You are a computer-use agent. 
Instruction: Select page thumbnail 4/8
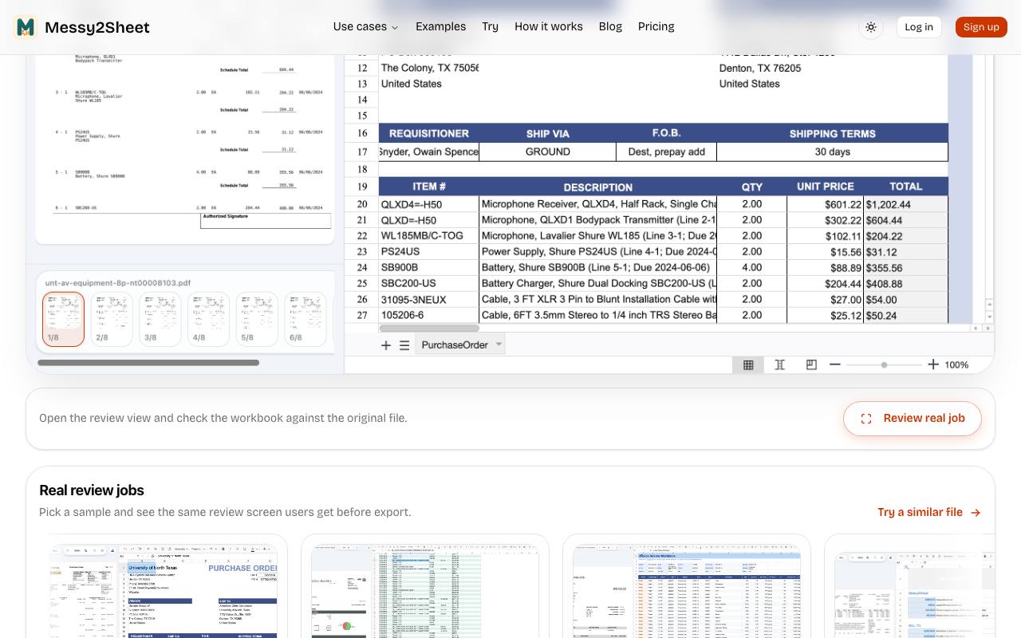[209, 319]
